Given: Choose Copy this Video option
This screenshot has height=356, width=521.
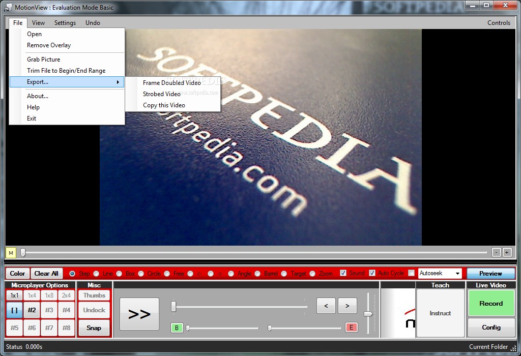Looking at the screenshot, I should point(173,105).
